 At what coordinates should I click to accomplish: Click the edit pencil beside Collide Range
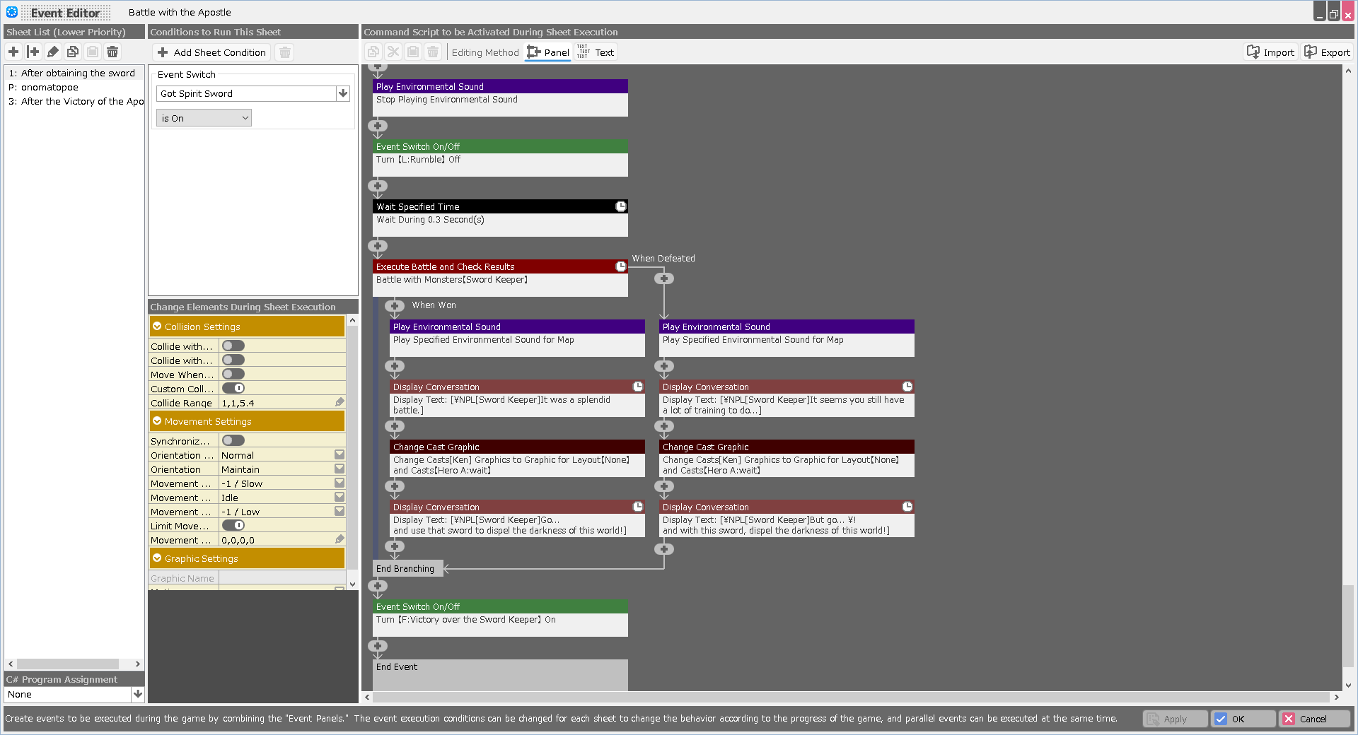pos(339,402)
